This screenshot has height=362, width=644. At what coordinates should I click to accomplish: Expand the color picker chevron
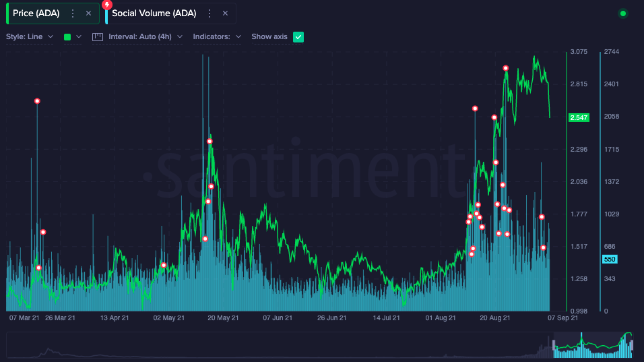pos(79,36)
